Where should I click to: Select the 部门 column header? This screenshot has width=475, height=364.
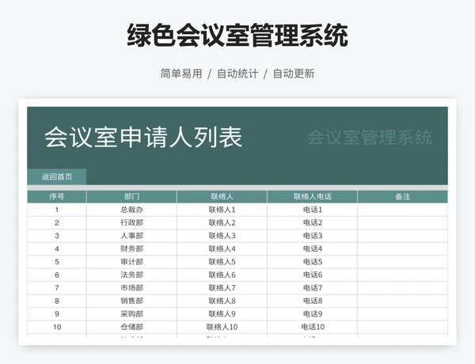point(131,197)
